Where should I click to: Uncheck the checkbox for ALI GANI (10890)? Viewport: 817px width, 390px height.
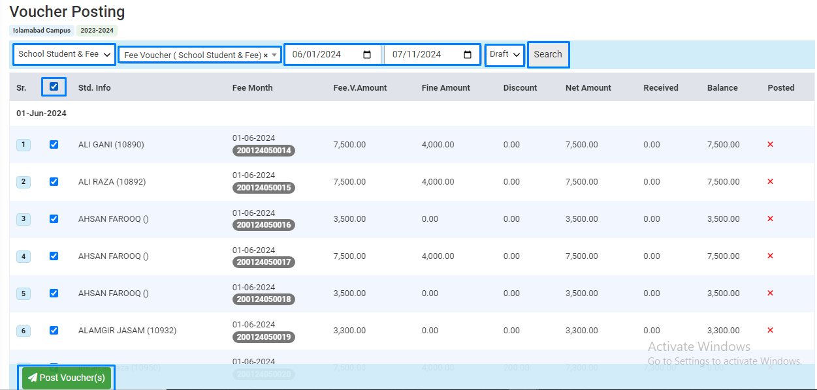tap(54, 145)
